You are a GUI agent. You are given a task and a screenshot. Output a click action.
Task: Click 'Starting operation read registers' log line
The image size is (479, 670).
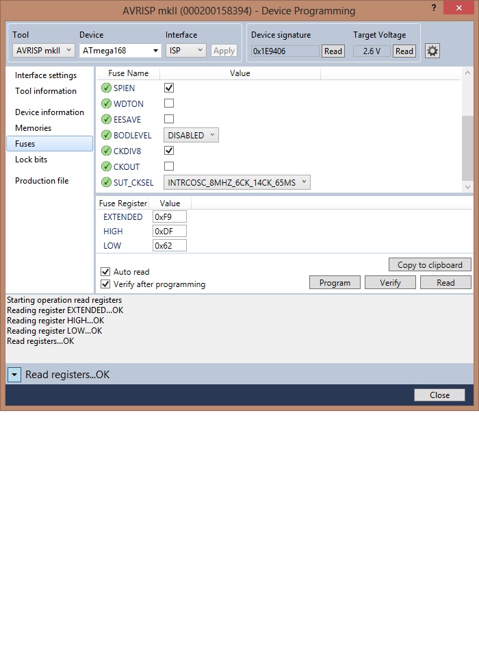(64, 300)
